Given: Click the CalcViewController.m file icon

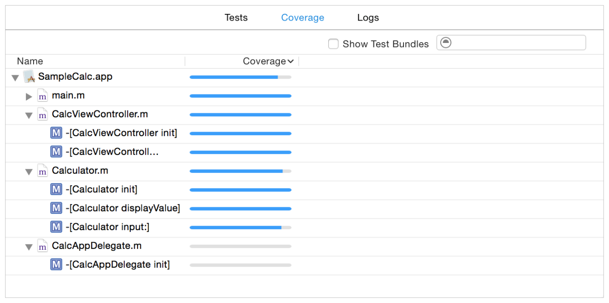Looking at the screenshot, I should pyautogui.click(x=43, y=114).
